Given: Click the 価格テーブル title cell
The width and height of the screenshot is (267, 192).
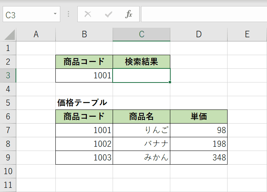Looking at the screenshot, I should pyautogui.click(x=84, y=103).
